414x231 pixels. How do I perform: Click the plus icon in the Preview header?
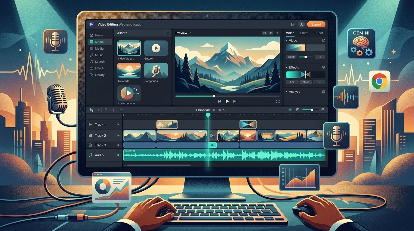pyautogui.click(x=277, y=33)
